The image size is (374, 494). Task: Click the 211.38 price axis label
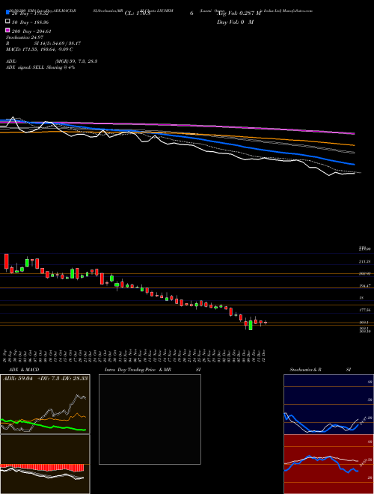pos(365,261)
